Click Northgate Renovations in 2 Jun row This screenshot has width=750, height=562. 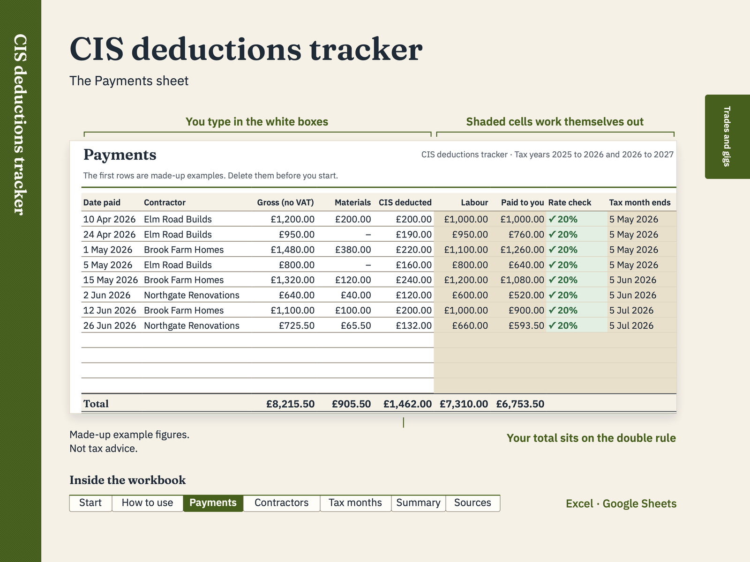[192, 295]
